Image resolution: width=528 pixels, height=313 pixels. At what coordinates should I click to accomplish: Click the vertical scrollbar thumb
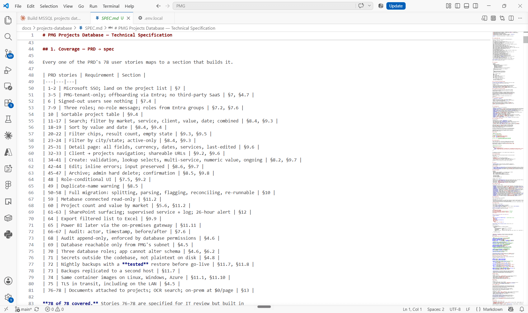point(526,40)
